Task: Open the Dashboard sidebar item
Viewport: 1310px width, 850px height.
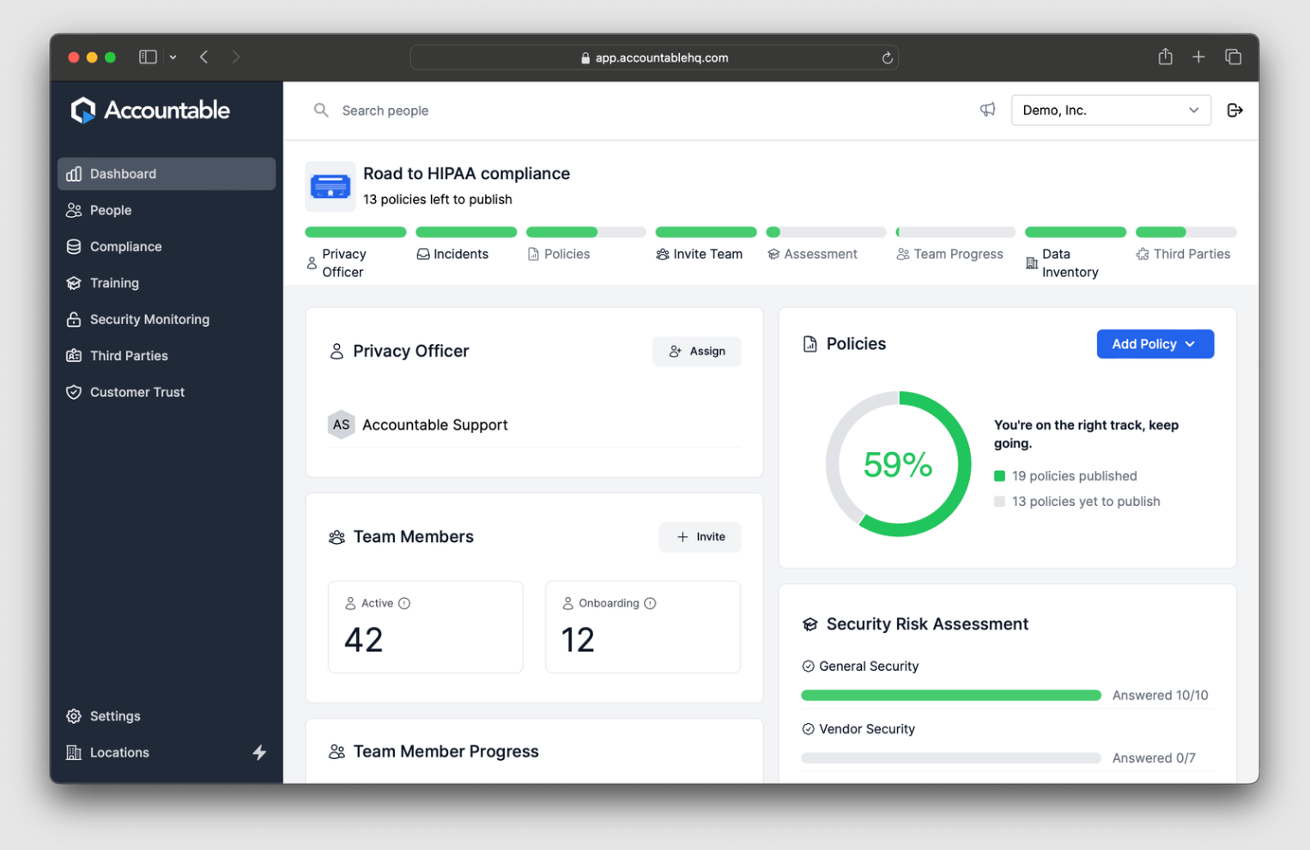Action: (x=167, y=173)
